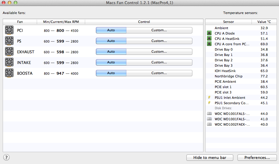This screenshot has width=279, height=164.
Task: Set PS fan to Auto
Action: coord(111,41)
